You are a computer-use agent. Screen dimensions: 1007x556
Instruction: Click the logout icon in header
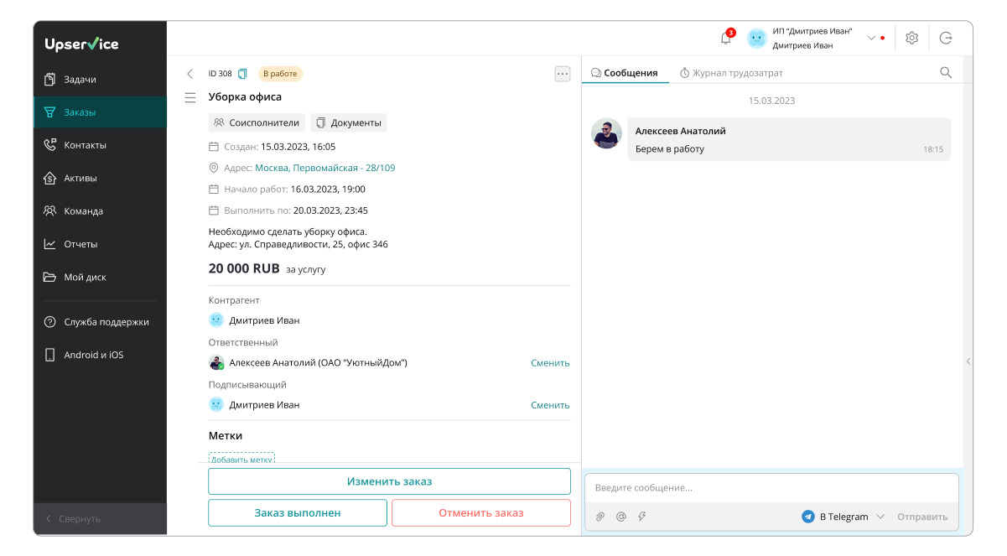[x=946, y=38]
